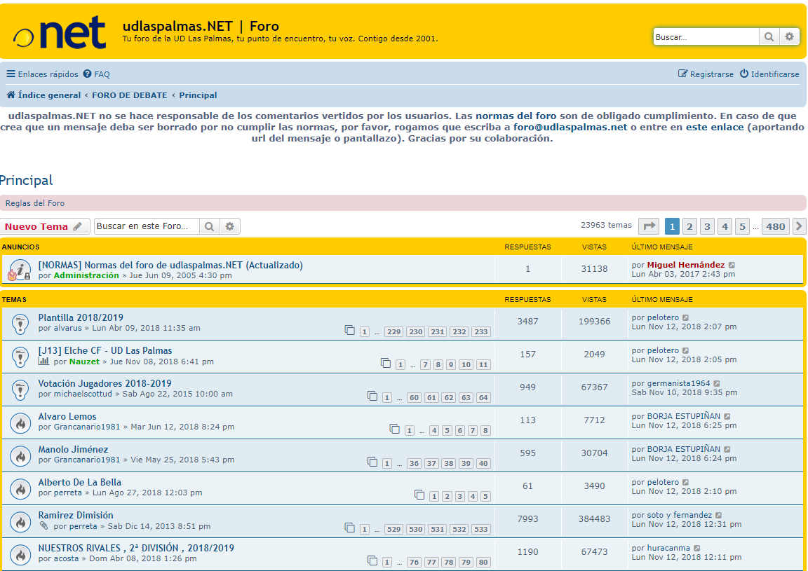Open the FAQ page
Image resolution: width=808 pixels, height=571 pixels.
pos(96,74)
